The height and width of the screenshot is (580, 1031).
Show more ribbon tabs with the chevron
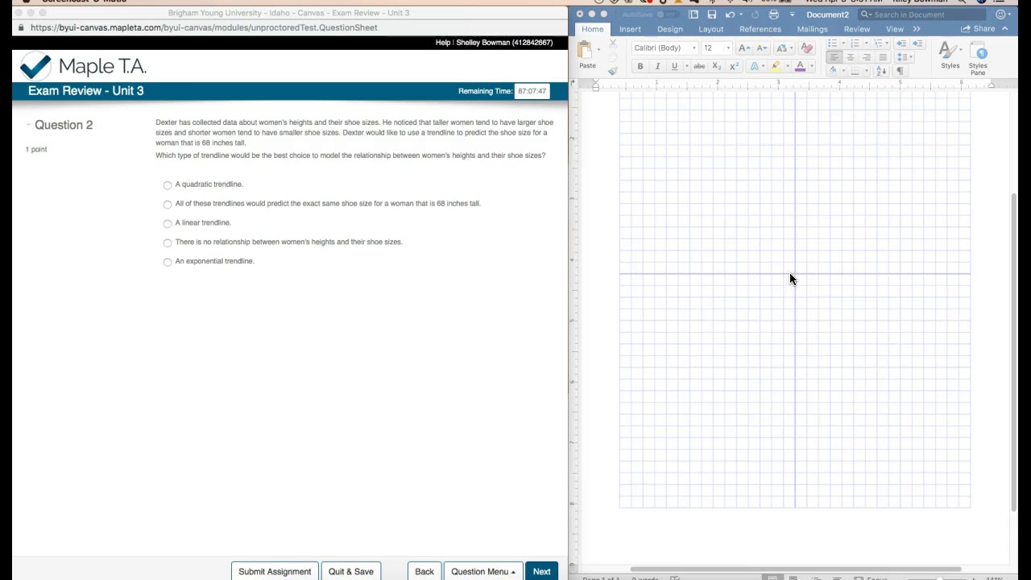[x=917, y=29]
